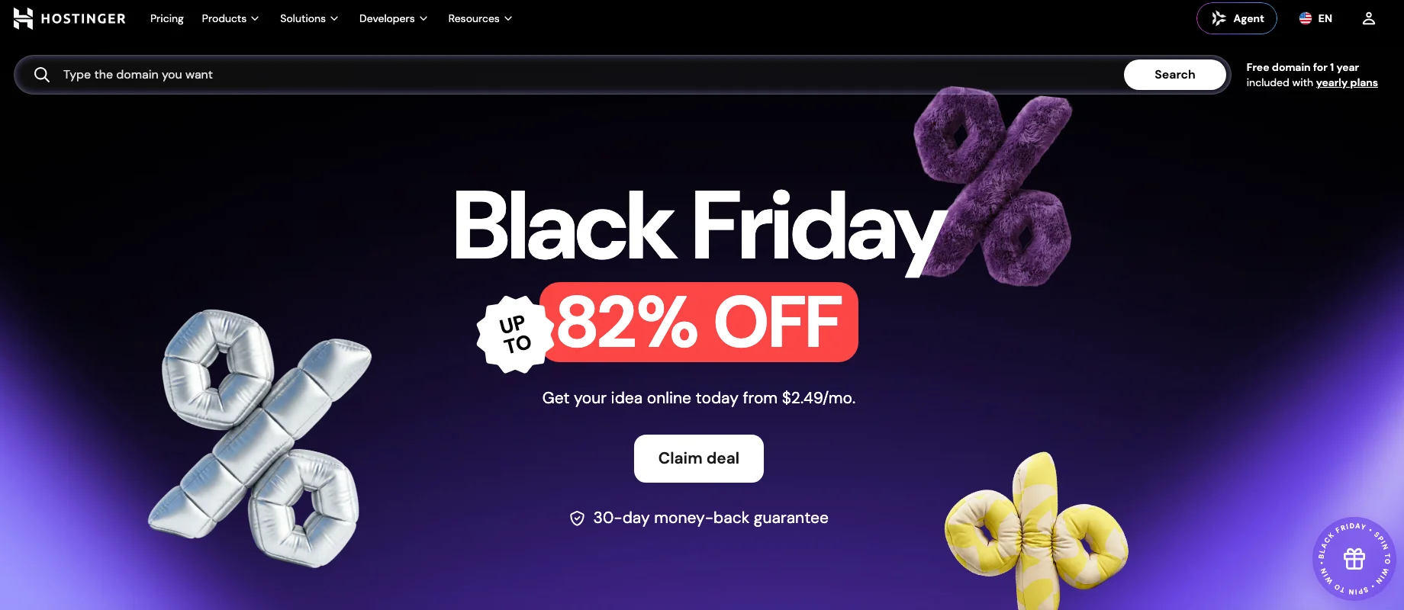The height and width of the screenshot is (610, 1404).
Task: Click the US flag language icon
Action: [x=1306, y=18]
